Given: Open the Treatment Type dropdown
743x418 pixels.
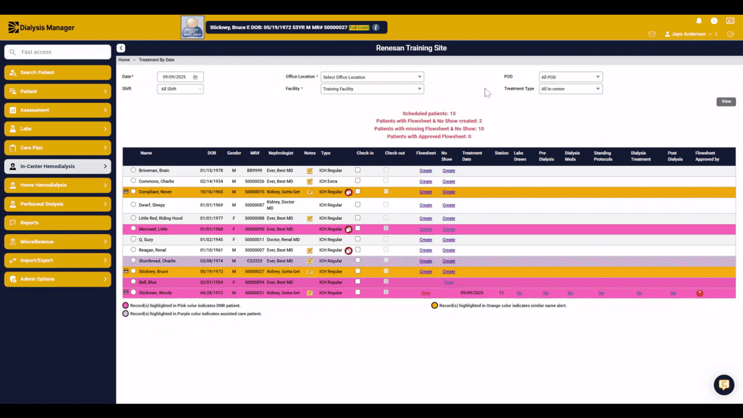Looking at the screenshot, I should [x=570, y=89].
